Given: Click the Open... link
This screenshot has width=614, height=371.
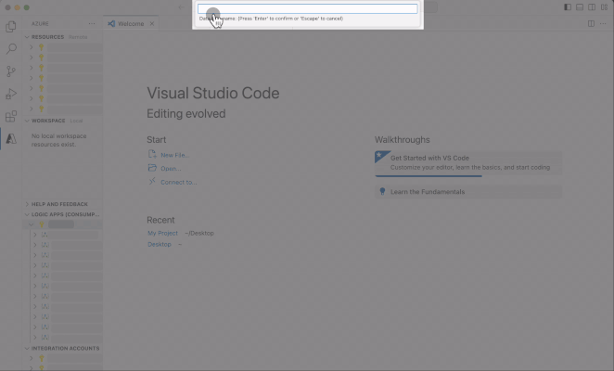Looking at the screenshot, I should click(x=171, y=169).
